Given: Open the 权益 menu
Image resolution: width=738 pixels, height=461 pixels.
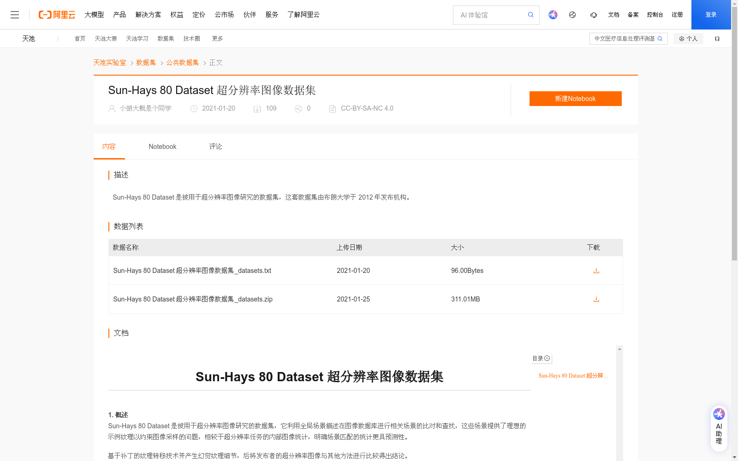Looking at the screenshot, I should [177, 15].
